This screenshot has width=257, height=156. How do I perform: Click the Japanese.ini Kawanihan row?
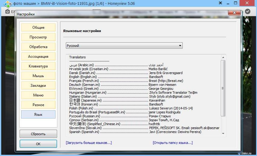point(117,100)
